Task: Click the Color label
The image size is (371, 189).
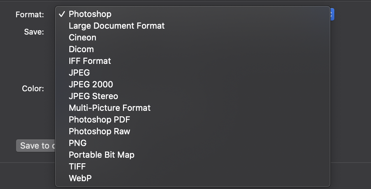Action: click(x=33, y=88)
